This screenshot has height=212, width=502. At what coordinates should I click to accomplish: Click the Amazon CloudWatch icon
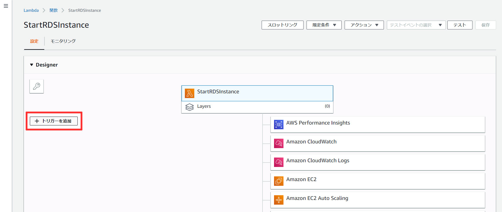(279, 143)
